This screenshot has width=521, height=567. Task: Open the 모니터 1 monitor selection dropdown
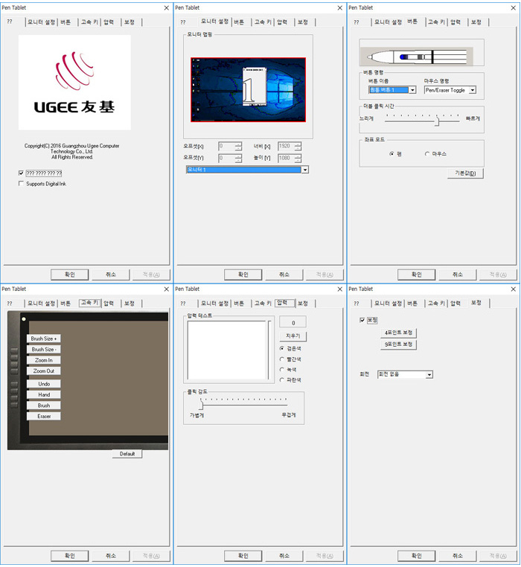304,170
